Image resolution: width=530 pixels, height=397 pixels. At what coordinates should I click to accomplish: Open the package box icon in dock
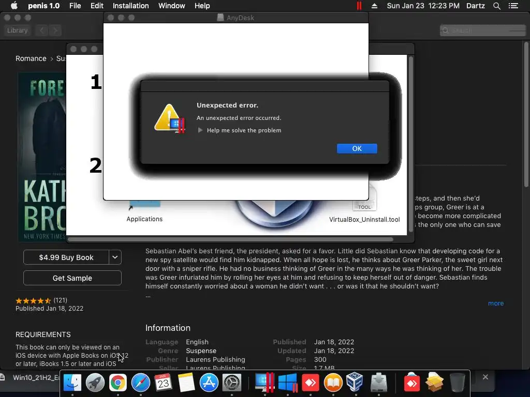pyautogui.click(x=434, y=383)
